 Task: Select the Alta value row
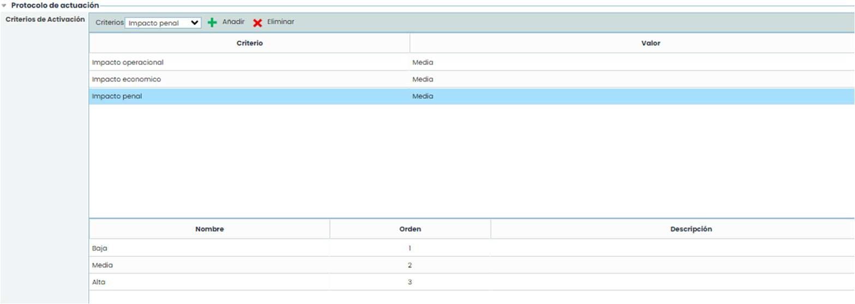100,282
